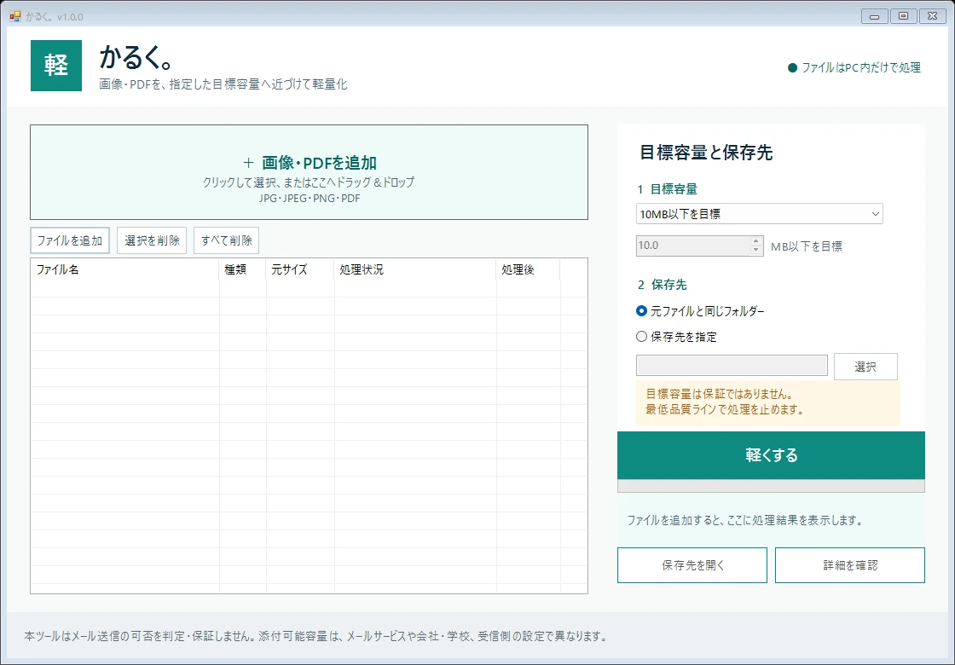This screenshot has width=955, height=665.
Task: Click the ファイルを追加 button
Action: [x=70, y=240]
